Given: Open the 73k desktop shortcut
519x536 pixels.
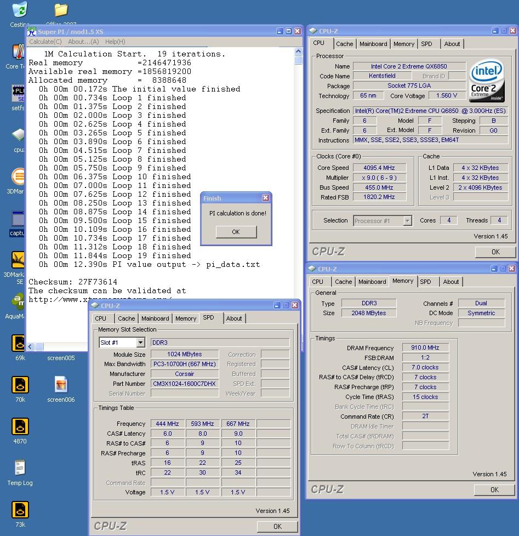Looking at the screenshot, I should 20,510.
